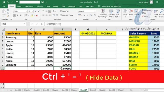The image size is (164, 92).
Task: Switch to the Page Layout tab
Action: coord(29,6)
